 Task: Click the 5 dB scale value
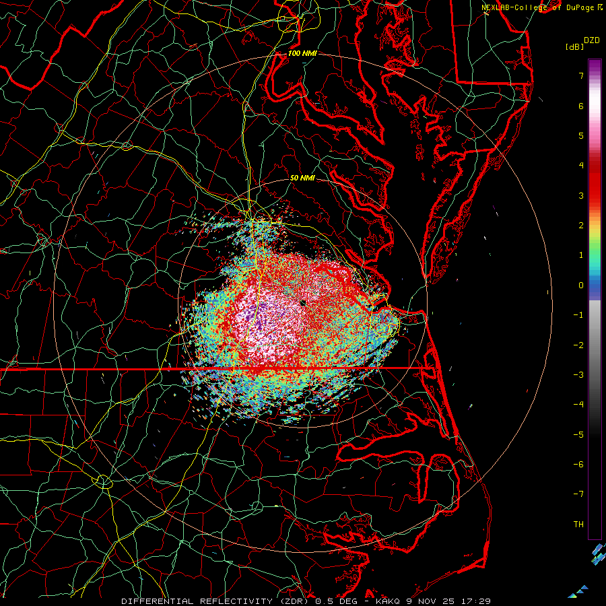point(581,135)
